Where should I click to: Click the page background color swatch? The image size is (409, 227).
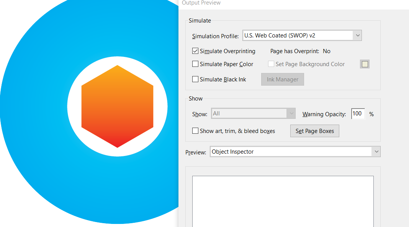[365, 64]
